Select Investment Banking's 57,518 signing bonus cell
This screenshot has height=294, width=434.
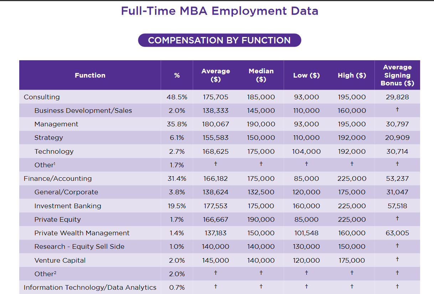(x=397, y=206)
